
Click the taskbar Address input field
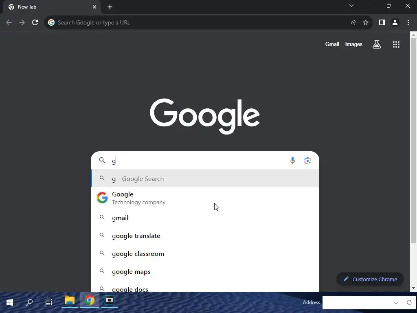click(x=357, y=303)
